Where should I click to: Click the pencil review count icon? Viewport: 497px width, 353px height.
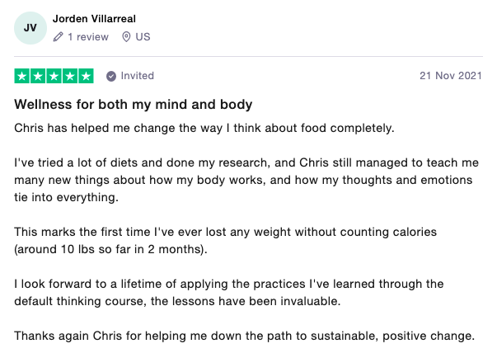(58, 37)
